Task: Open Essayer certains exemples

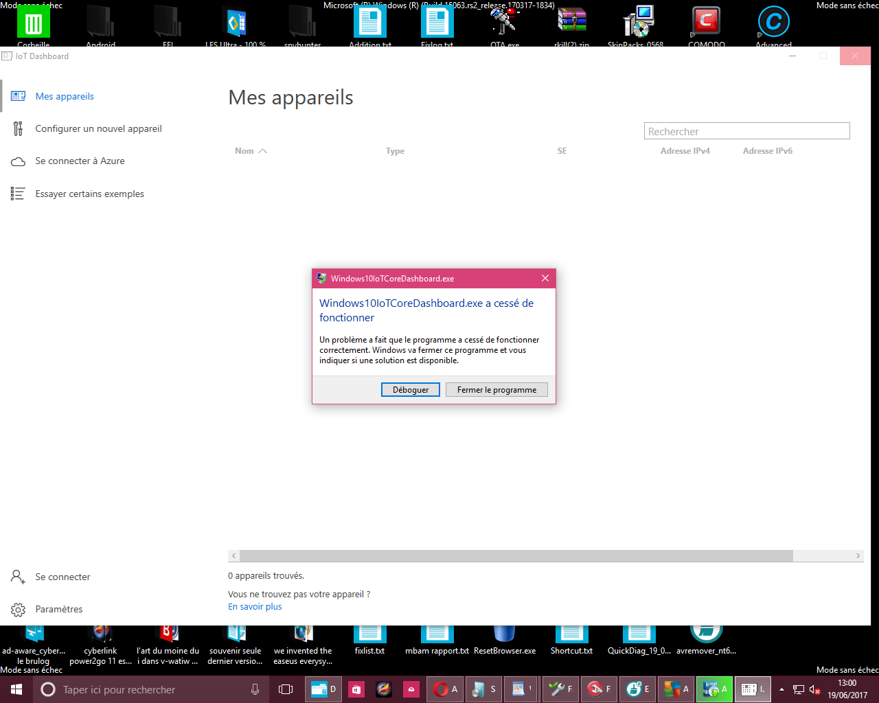Action: tap(89, 194)
